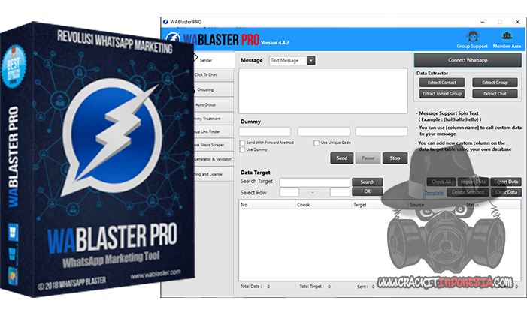Expand the Text Message type dropdown

311,60
